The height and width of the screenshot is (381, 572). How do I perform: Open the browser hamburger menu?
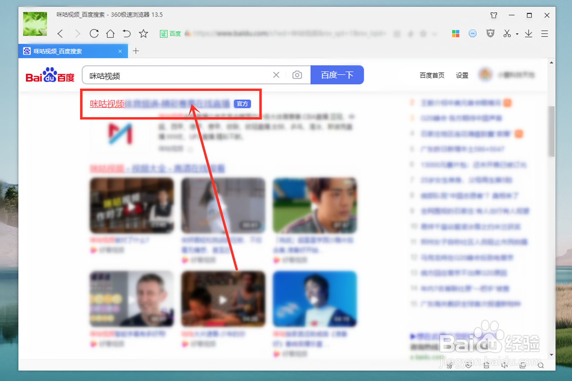click(545, 33)
